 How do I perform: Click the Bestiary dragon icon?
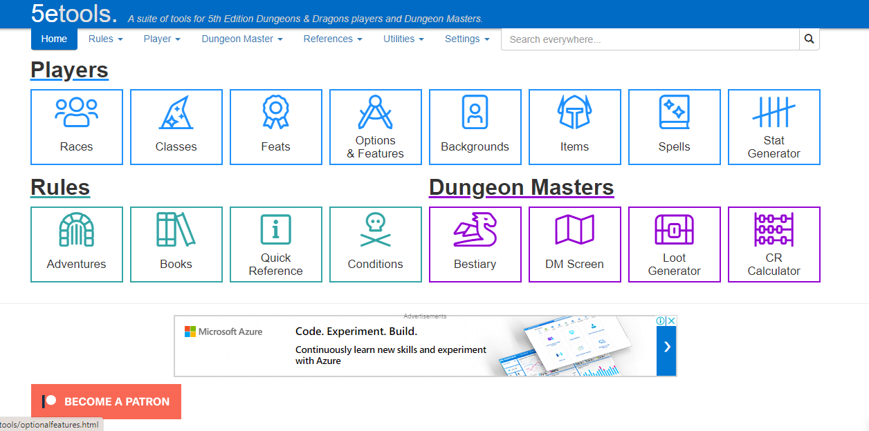pos(475,230)
